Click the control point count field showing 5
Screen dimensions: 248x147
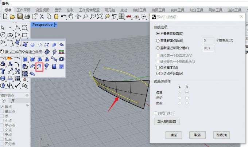click(x=209, y=41)
